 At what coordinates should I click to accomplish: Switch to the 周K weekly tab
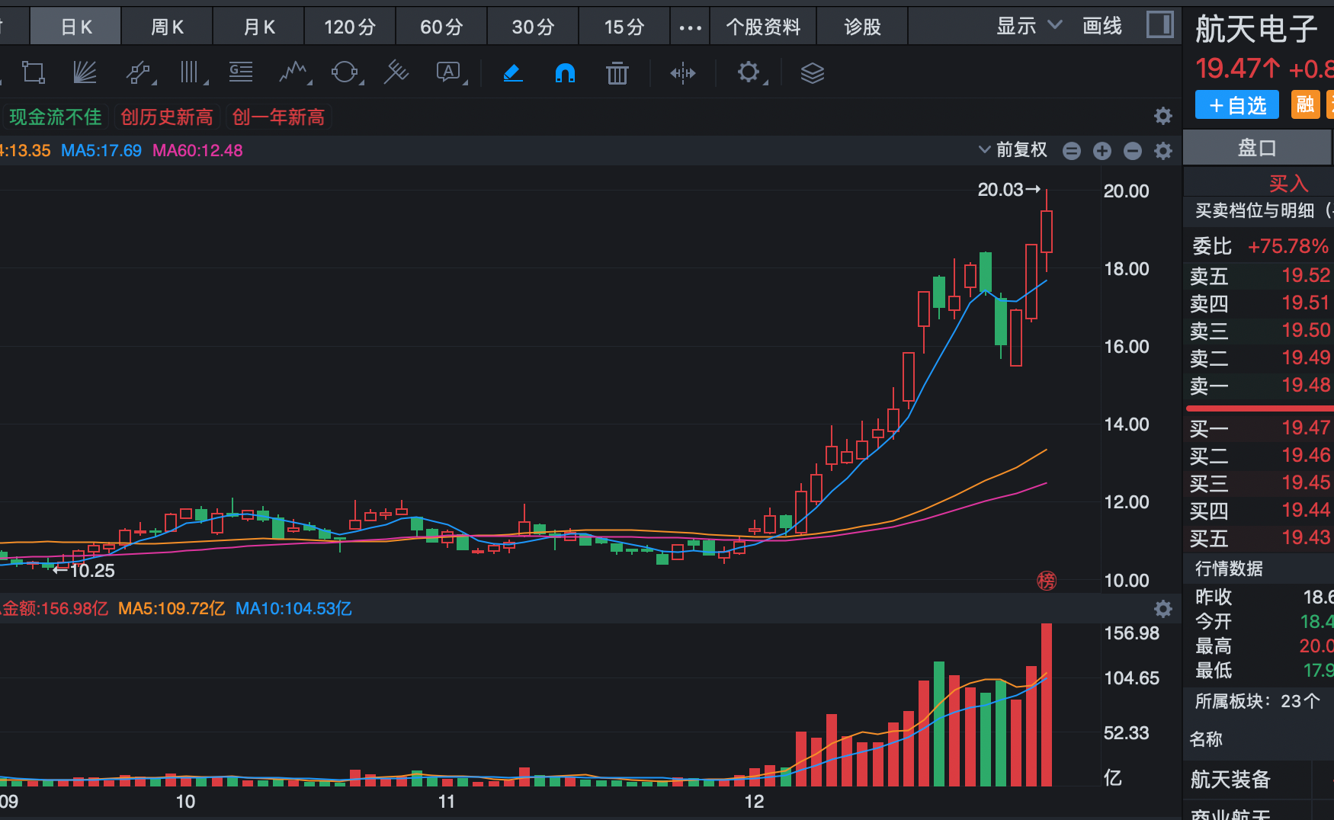168,27
